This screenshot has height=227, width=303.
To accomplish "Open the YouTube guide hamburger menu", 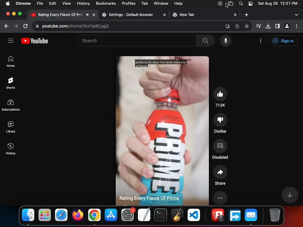I will (x=11, y=41).
